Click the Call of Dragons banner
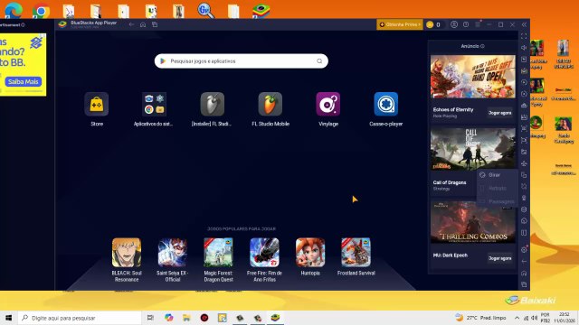 (472, 148)
